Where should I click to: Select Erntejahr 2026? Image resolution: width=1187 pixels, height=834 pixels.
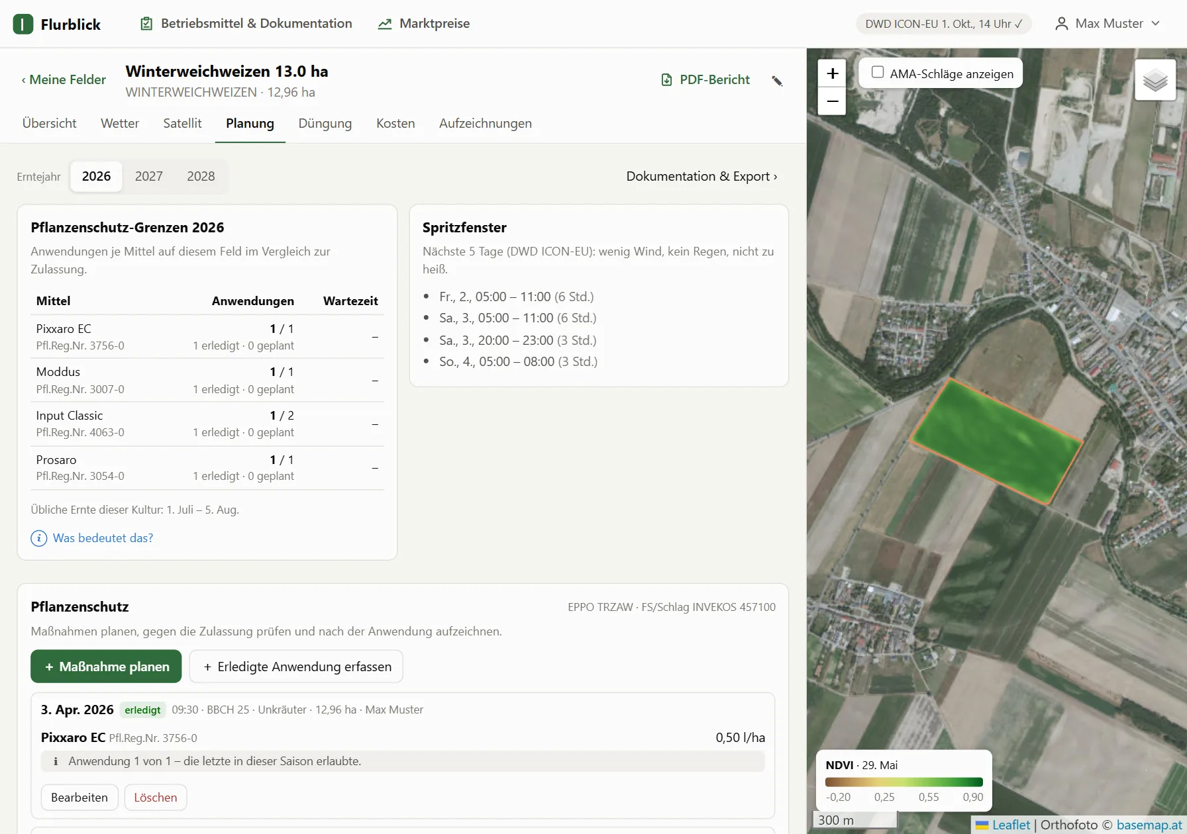point(97,176)
